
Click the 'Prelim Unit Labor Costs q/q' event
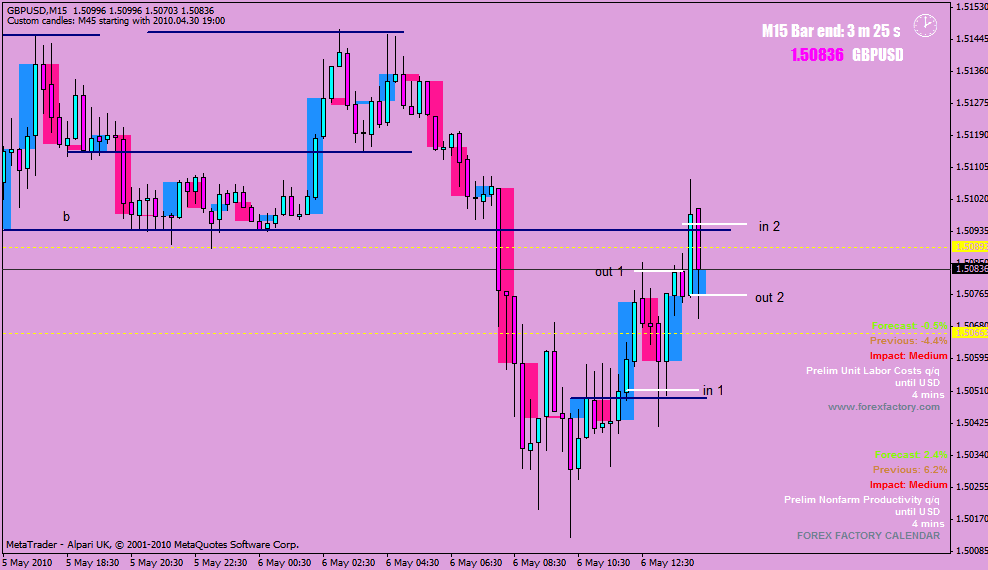pos(873,371)
